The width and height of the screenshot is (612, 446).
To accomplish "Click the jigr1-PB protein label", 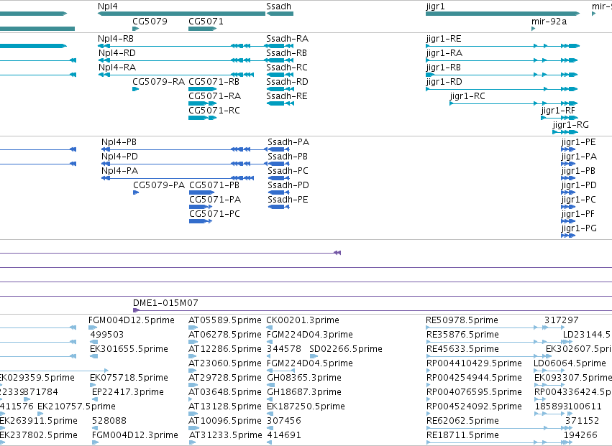I will pyautogui.click(x=578, y=172).
